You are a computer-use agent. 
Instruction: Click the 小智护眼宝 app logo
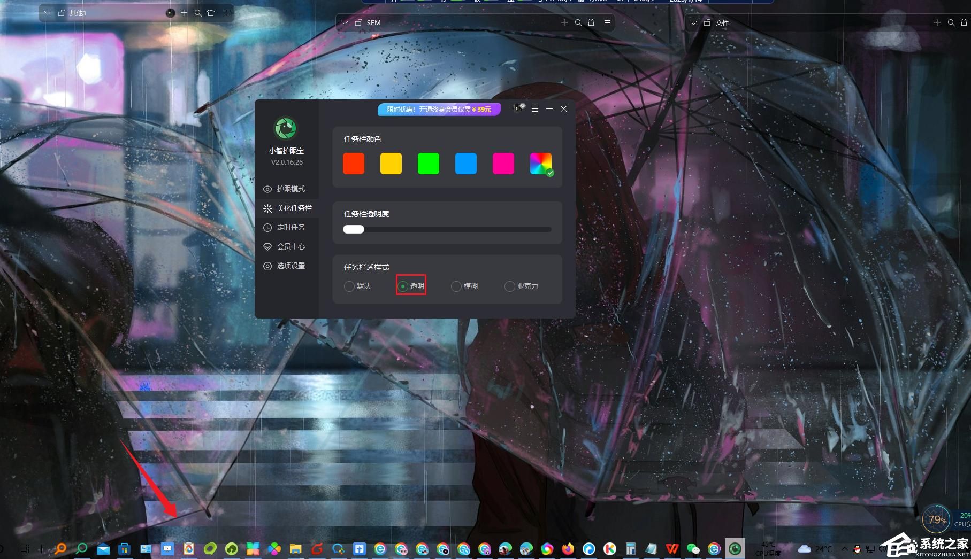click(286, 128)
